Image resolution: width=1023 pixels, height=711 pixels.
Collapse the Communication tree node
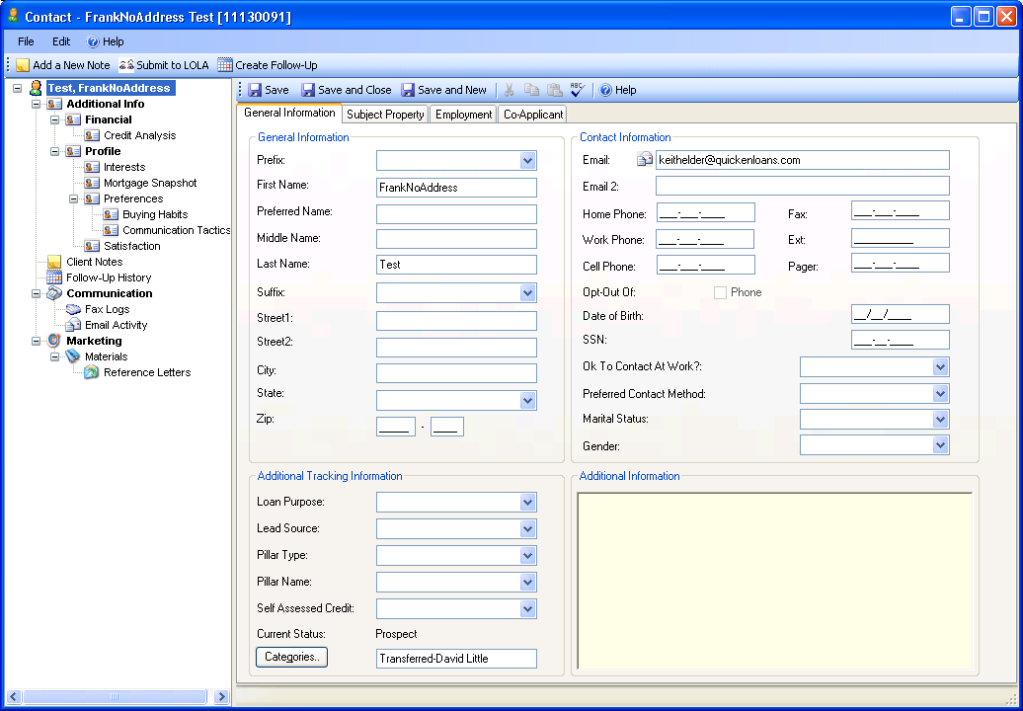click(x=37, y=293)
